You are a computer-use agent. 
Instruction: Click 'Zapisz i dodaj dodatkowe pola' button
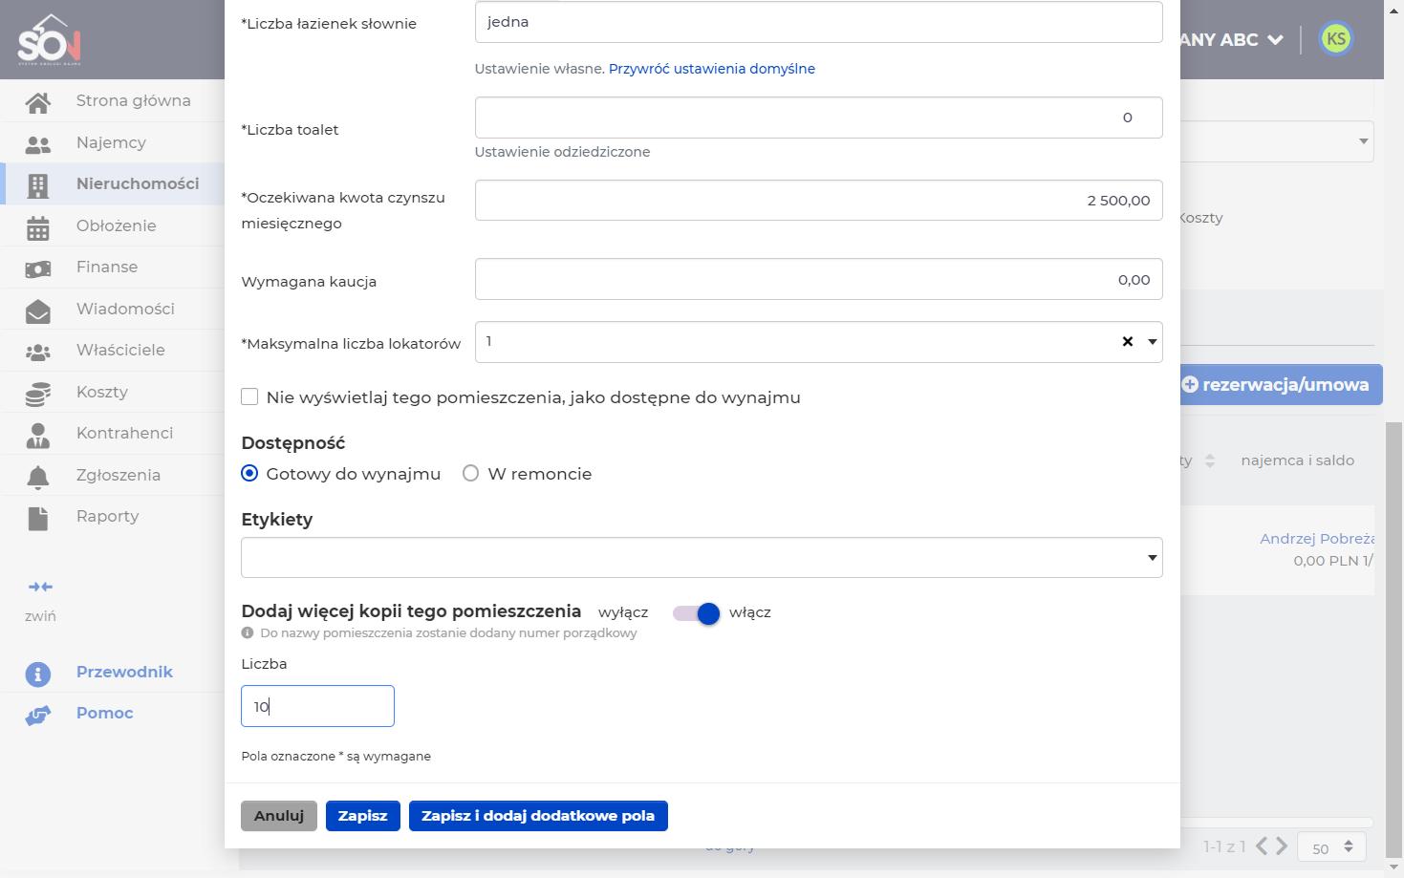[538, 816]
